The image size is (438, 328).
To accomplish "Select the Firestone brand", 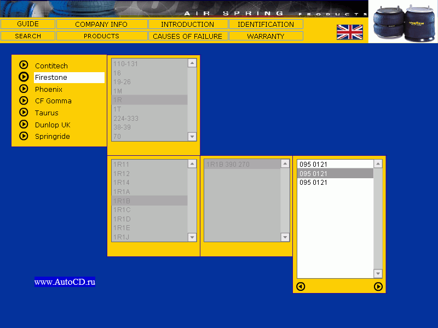I will pyautogui.click(x=70, y=78).
